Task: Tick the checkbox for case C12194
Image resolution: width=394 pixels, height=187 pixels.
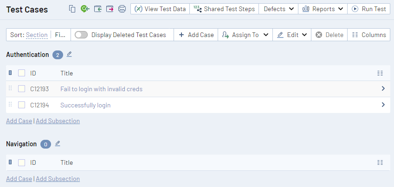Action: (x=21, y=105)
